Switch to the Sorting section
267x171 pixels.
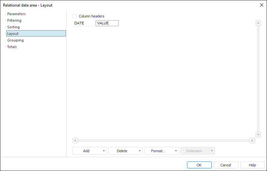[x=13, y=27]
